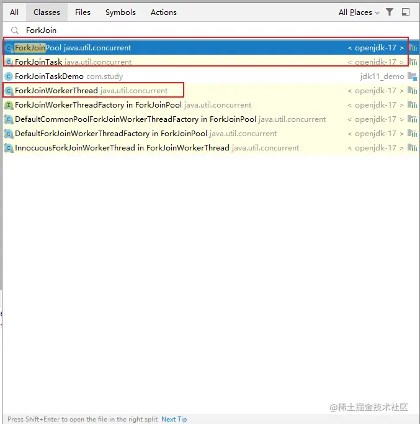
Task: Switch to the All tab
Action: coord(14,12)
